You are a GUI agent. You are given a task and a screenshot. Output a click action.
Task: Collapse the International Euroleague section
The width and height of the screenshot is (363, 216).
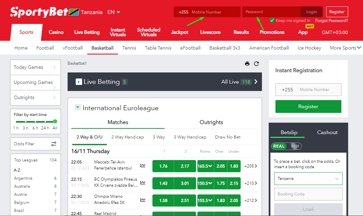pyautogui.click(x=77, y=107)
